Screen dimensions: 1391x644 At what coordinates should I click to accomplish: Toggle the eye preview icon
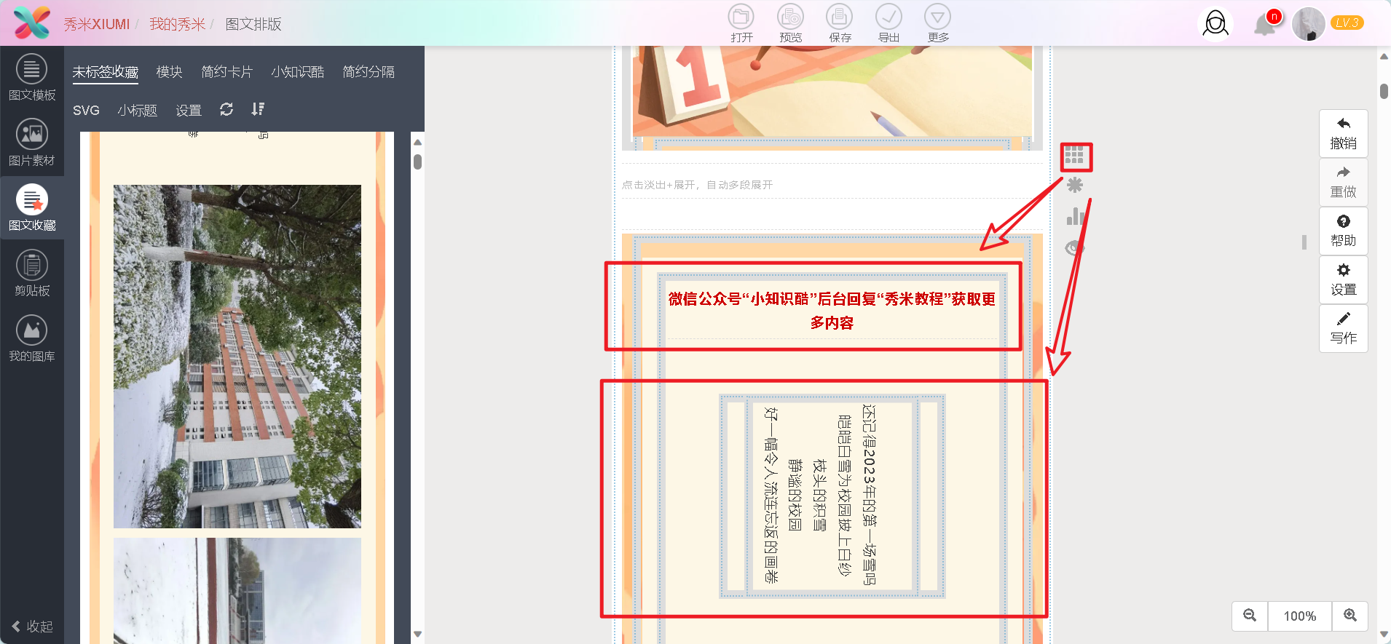pos(1074,248)
